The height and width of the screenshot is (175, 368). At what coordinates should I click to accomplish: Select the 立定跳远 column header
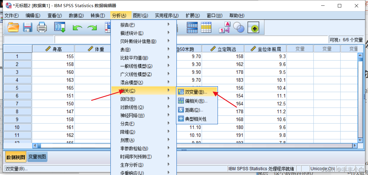point(223,49)
